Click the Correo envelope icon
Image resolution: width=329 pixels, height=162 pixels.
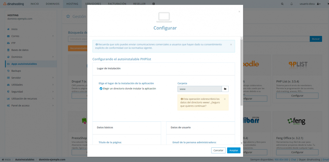click(x=8, y=36)
